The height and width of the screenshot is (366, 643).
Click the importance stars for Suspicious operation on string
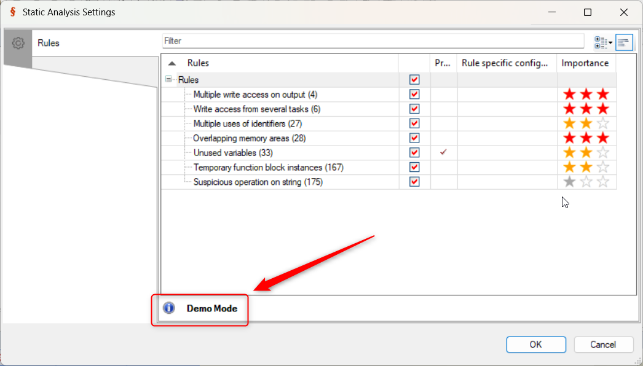pos(586,182)
